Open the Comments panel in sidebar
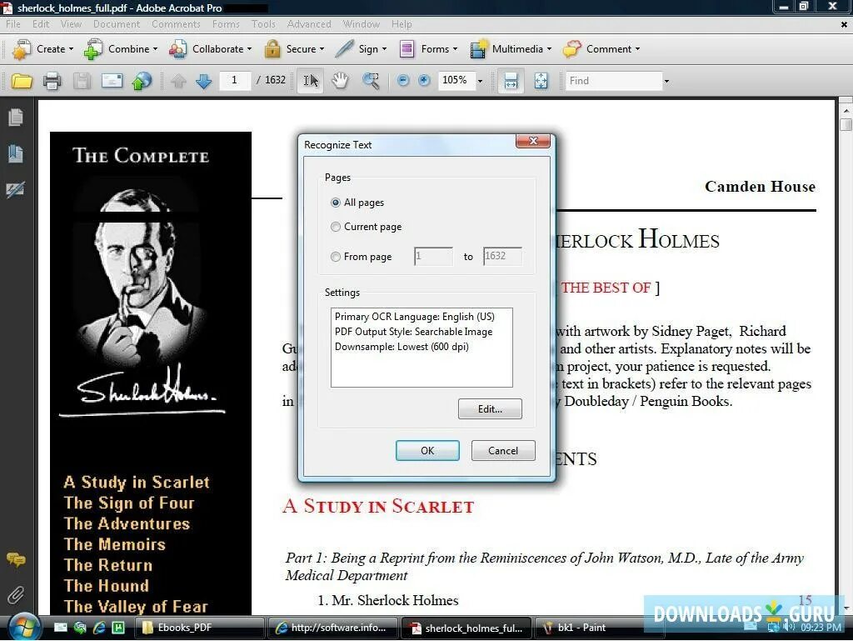Image resolution: width=853 pixels, height=641 pixels. [16, 559]
